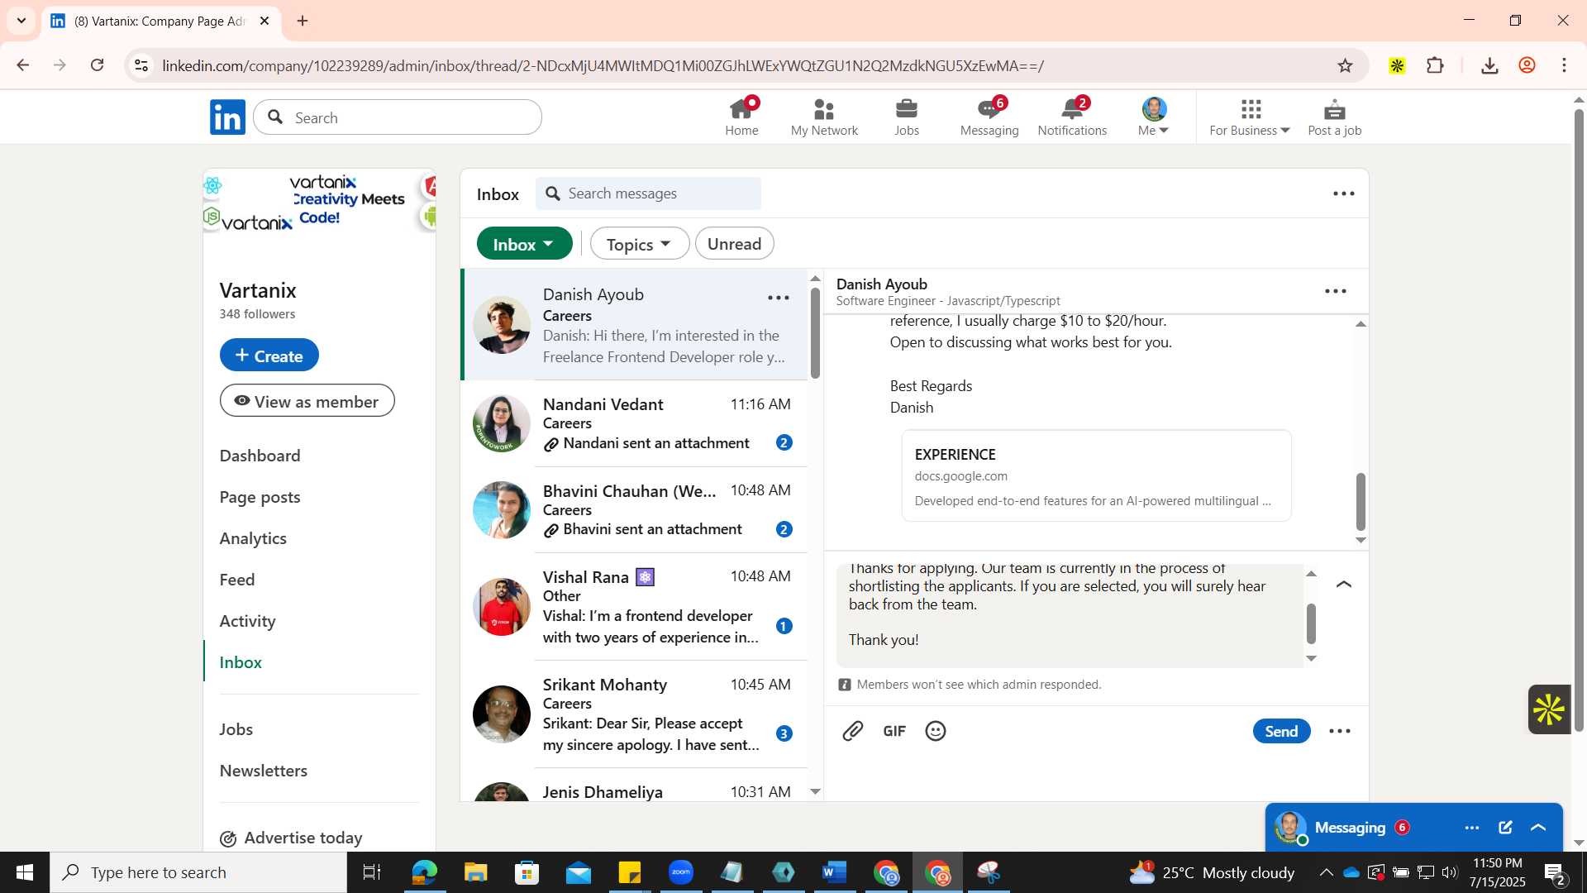Click floating yellow asterisk extension button
This screenshot has height=893, width=1587.
[1549, 709]
